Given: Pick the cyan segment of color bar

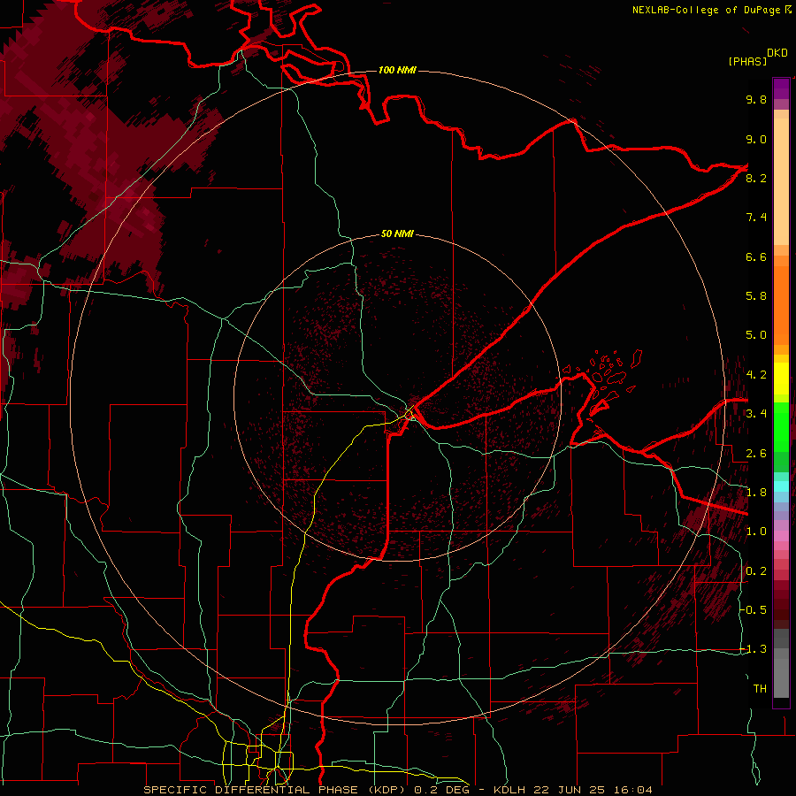Looking at the screenshot, I should pyautogui.click(x=781, y=486).
